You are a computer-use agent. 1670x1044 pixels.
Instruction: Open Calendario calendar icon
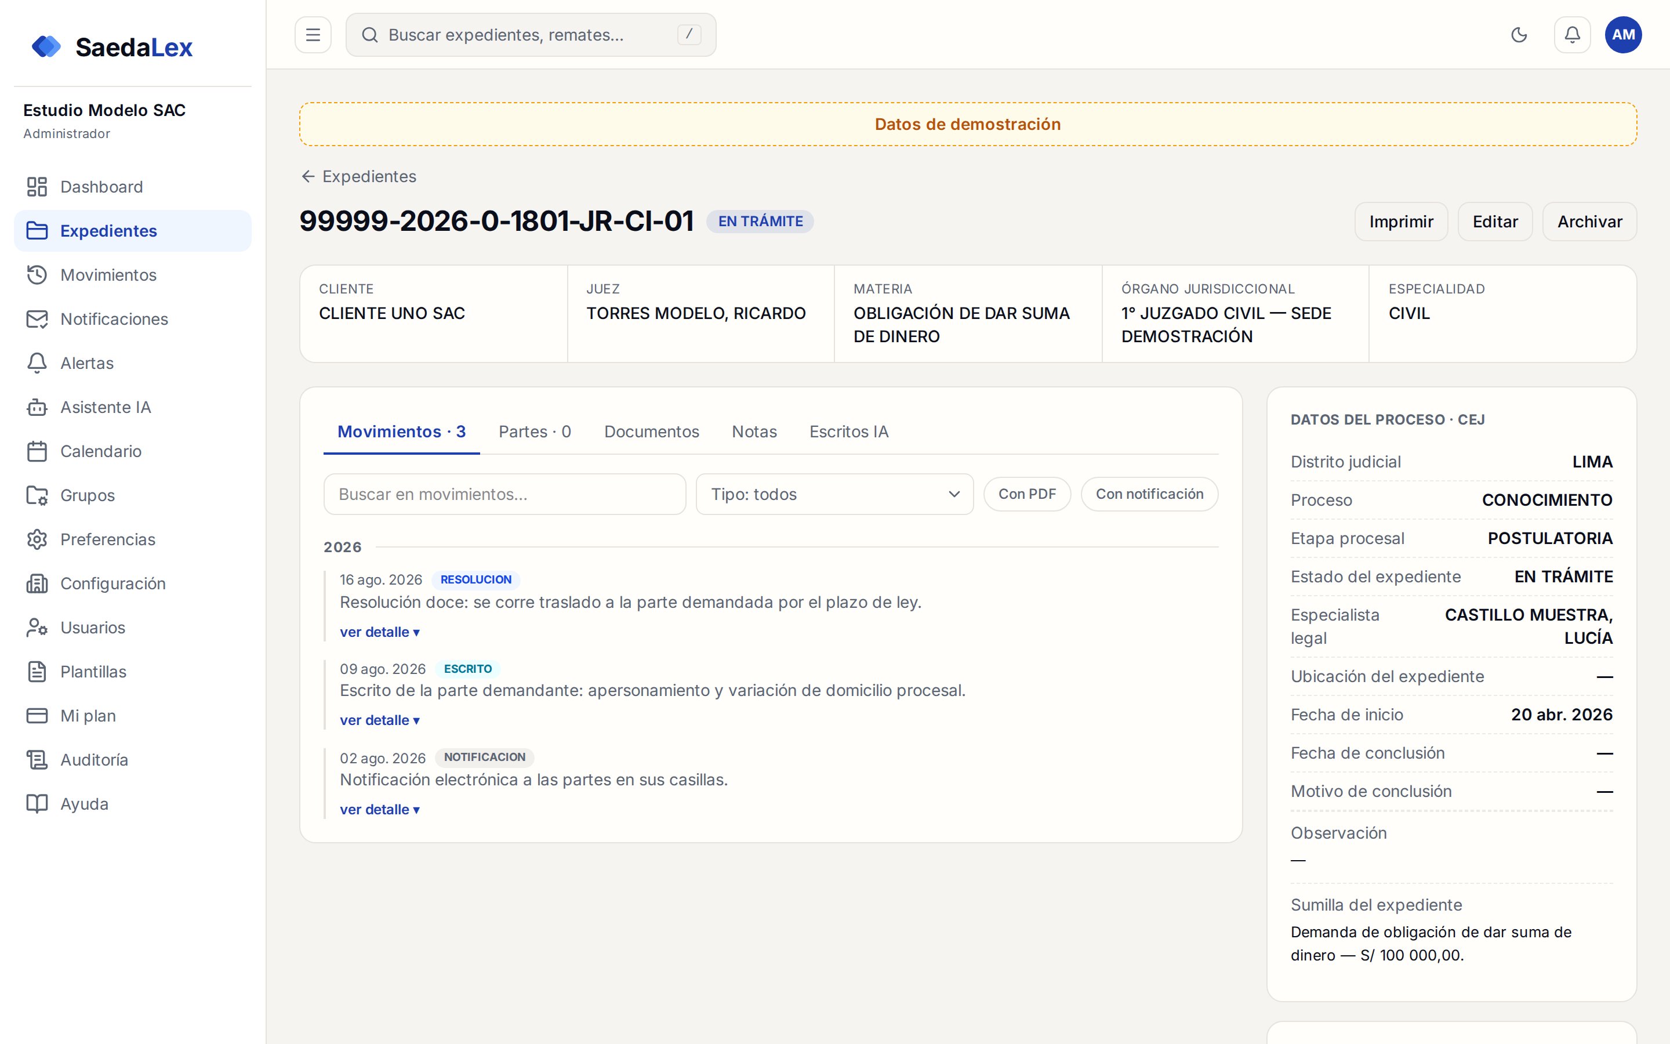click(x=37, y=452)
